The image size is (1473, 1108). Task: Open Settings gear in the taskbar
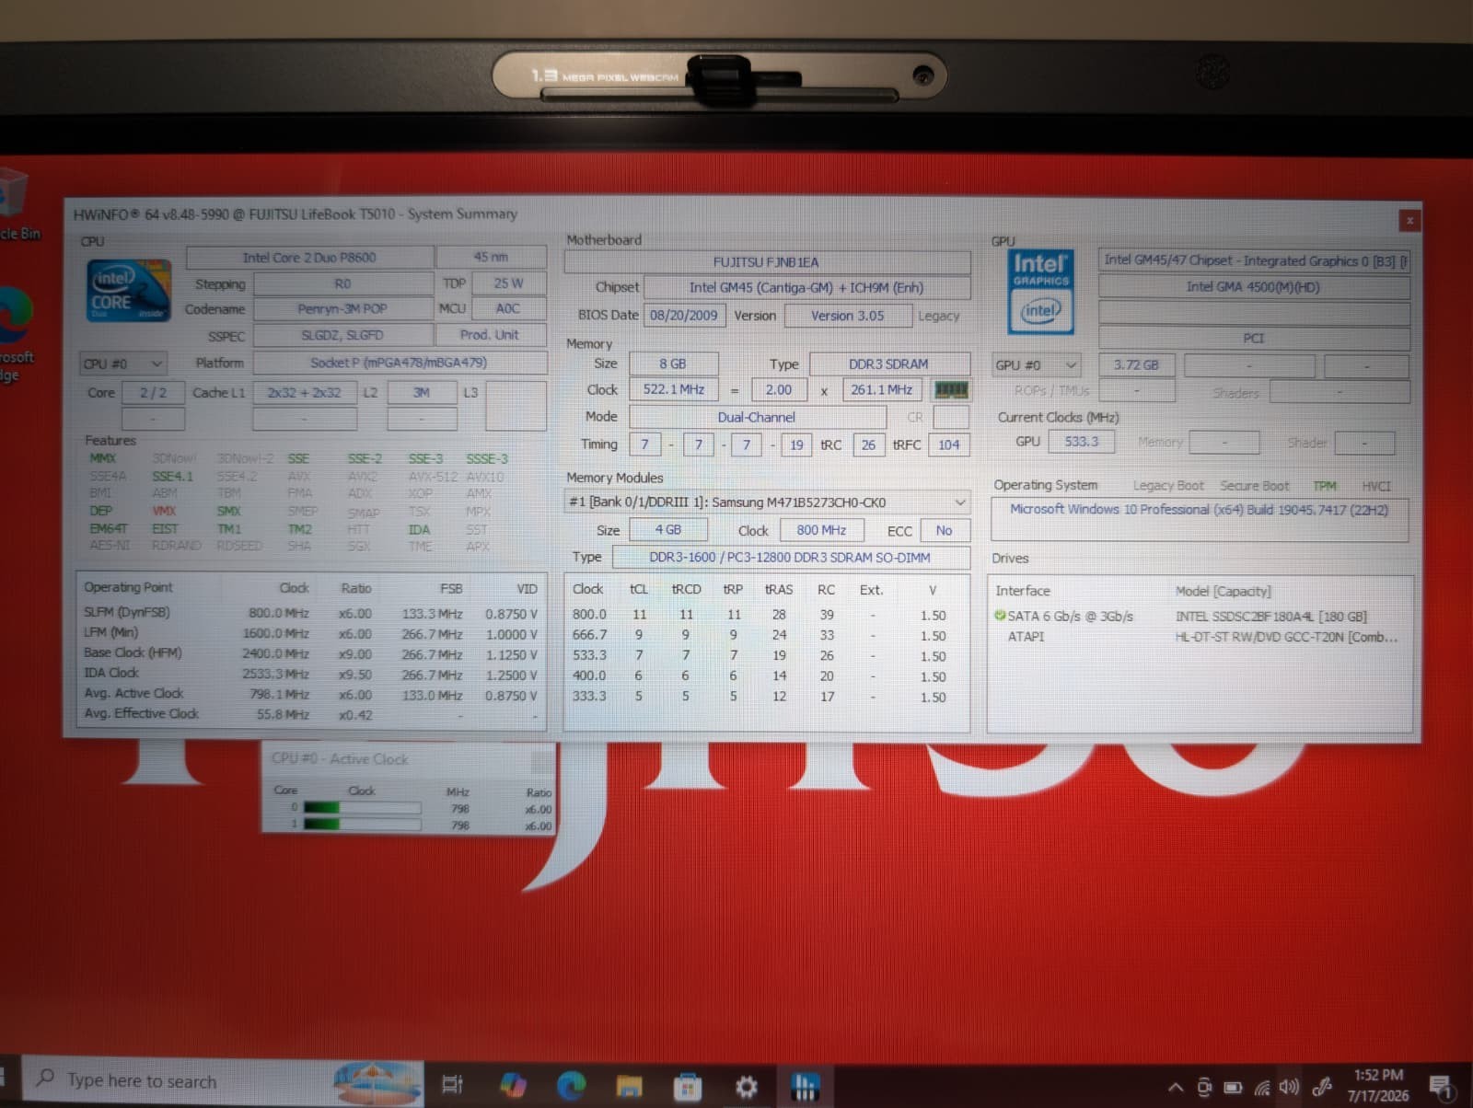pyautogui.click(x=747, y=1087)
